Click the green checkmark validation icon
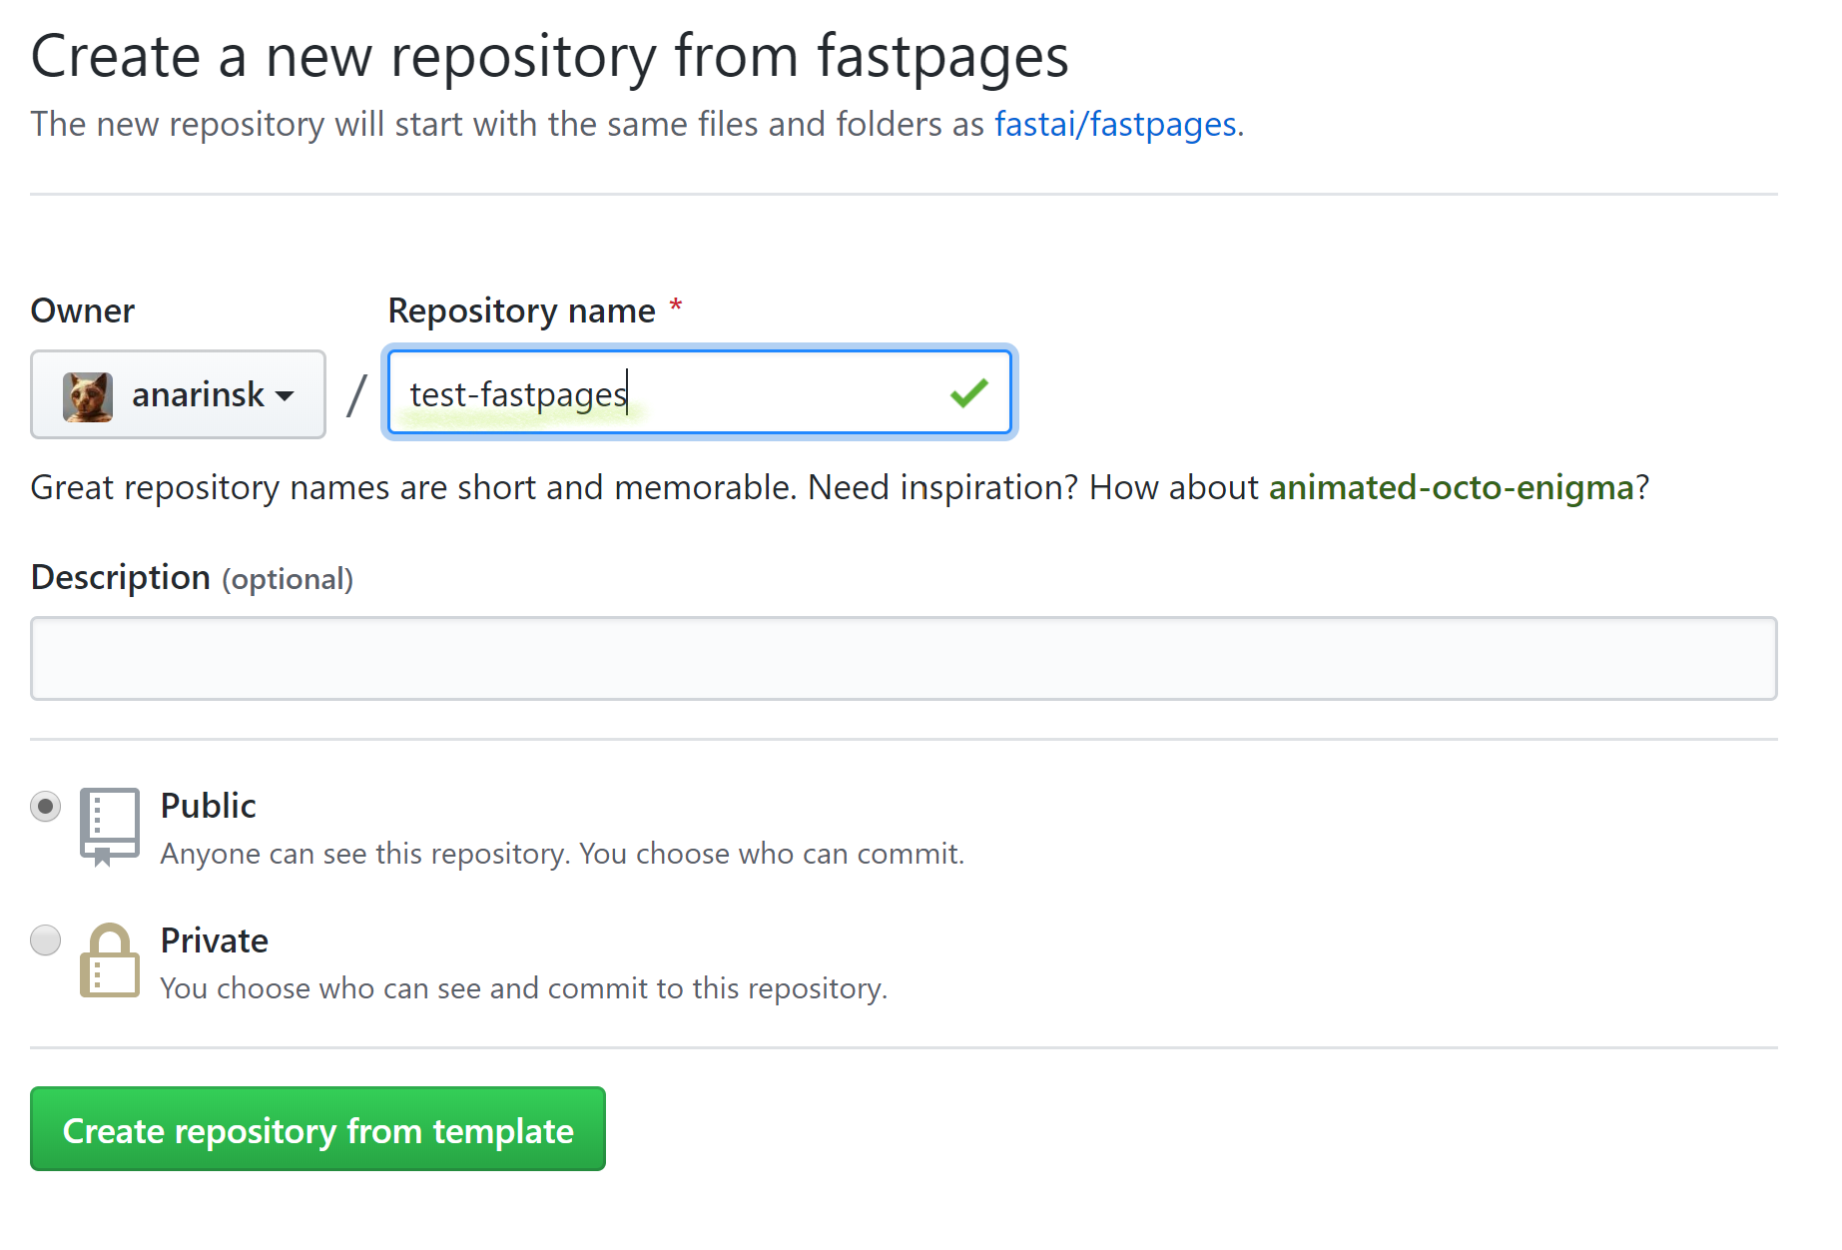Screen dimensions: 1842x1250 point(969,392)
